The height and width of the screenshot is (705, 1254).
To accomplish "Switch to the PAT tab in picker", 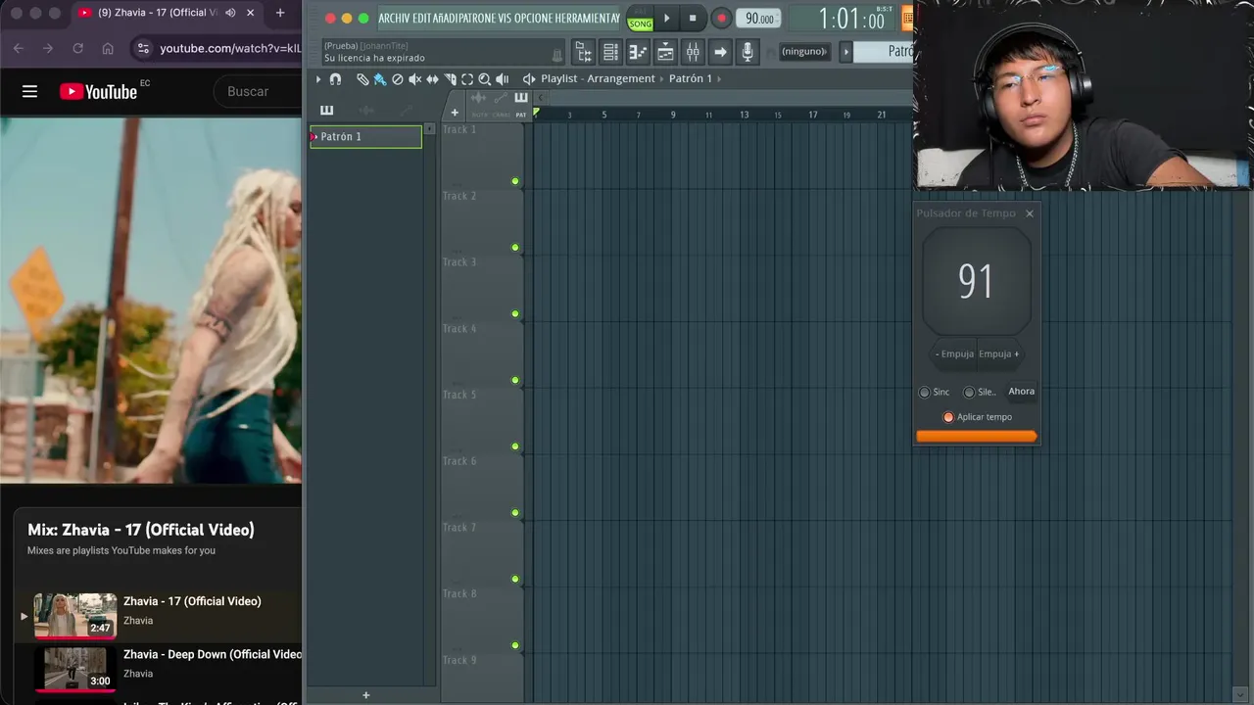I will 521,115.
